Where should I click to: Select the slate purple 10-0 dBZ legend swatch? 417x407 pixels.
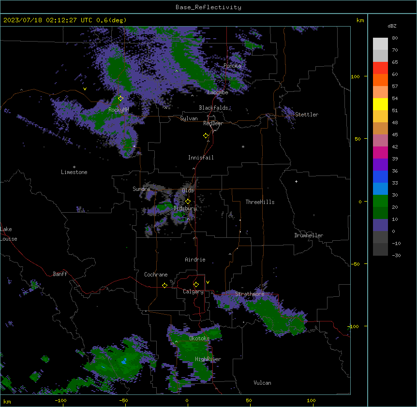point(380,225)
